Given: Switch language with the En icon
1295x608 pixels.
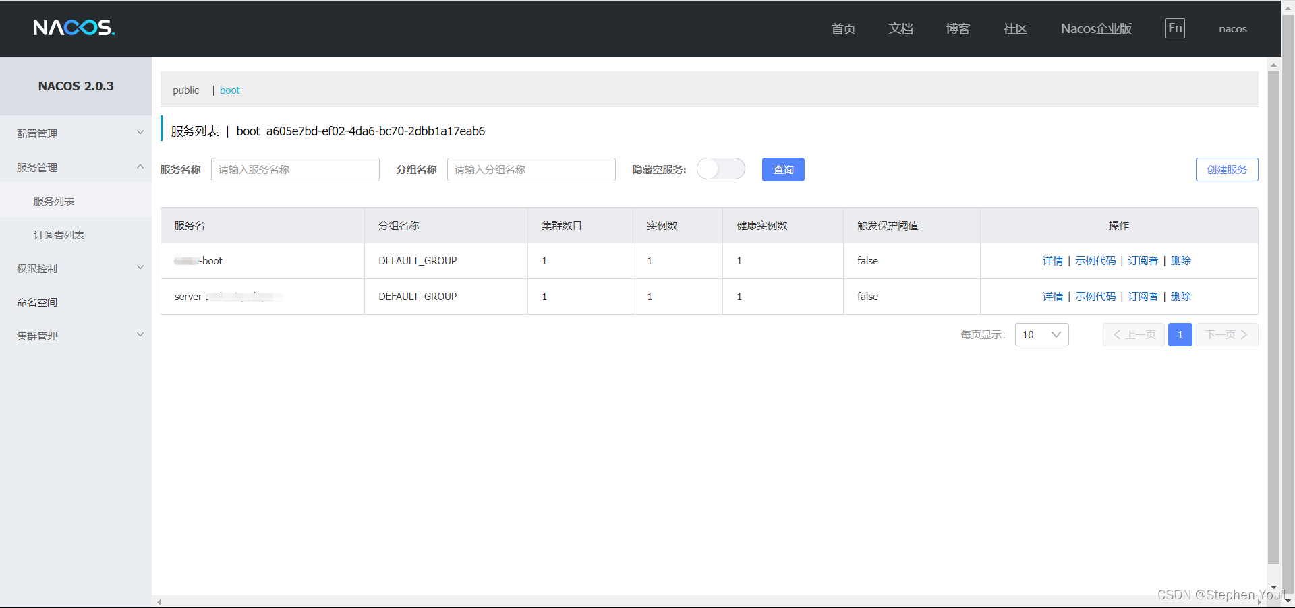Looking at the screenshot, I should tap(1175, 28).
